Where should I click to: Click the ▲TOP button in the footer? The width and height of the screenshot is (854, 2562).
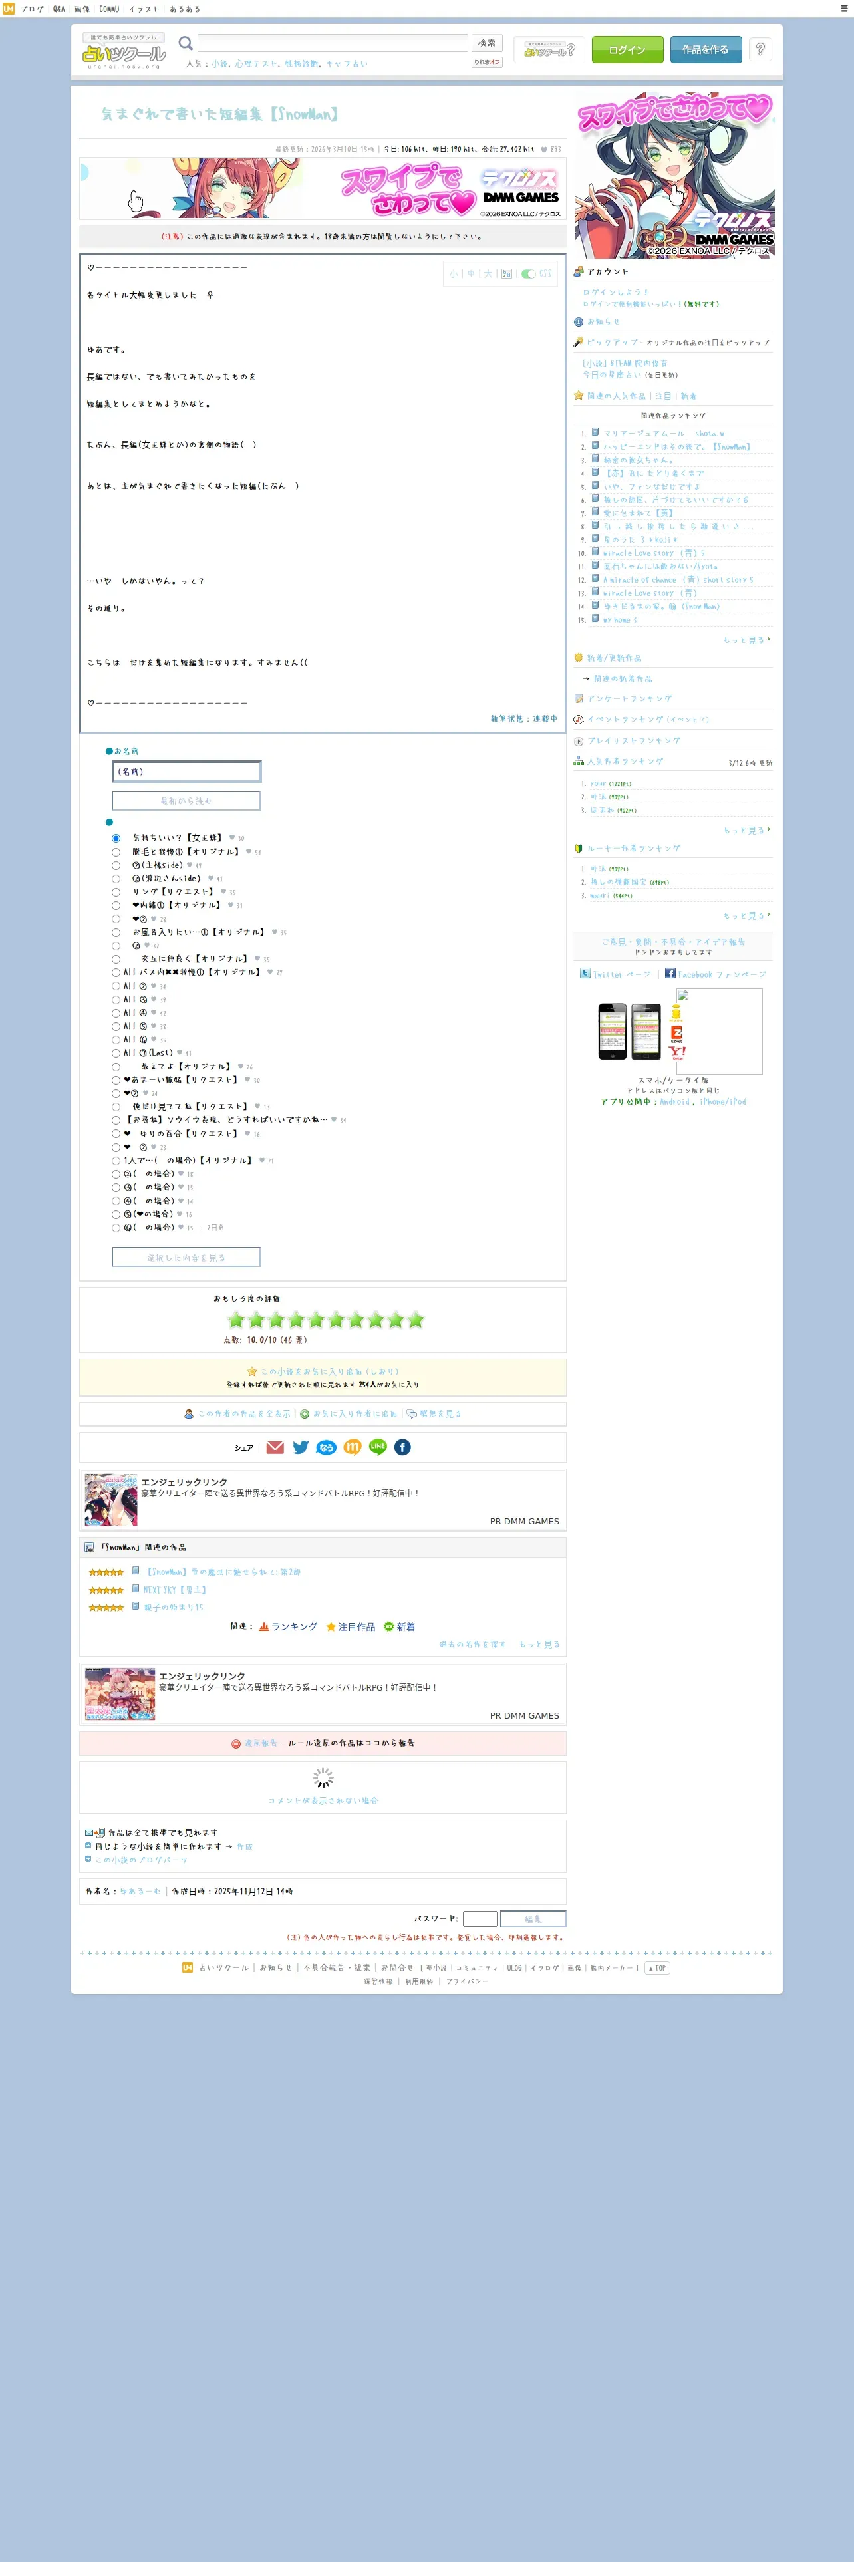coord(657,1968)
